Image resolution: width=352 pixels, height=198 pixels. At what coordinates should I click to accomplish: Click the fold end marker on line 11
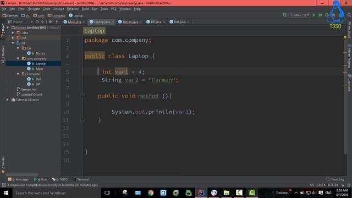tap(82, 120)
